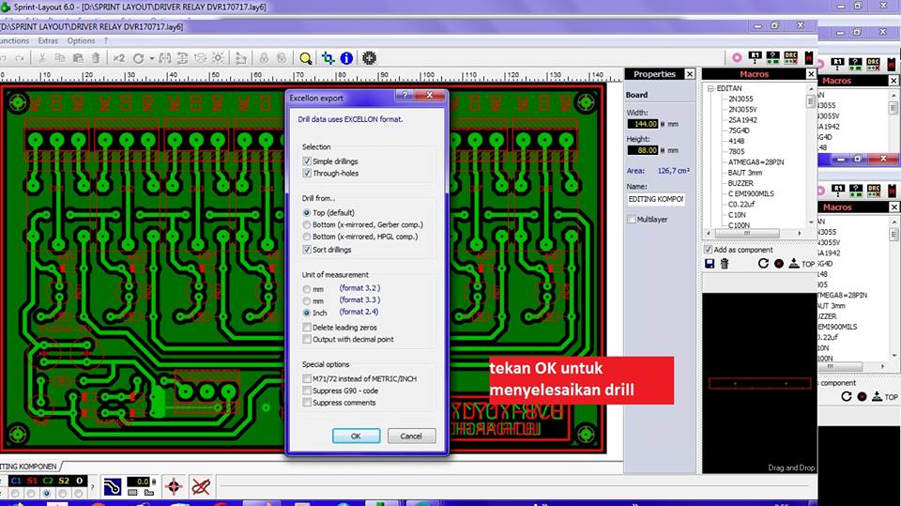Select 2N3055 macro in the tree
The width and height of the screenshot is (901, 506).
coord(741,99)
